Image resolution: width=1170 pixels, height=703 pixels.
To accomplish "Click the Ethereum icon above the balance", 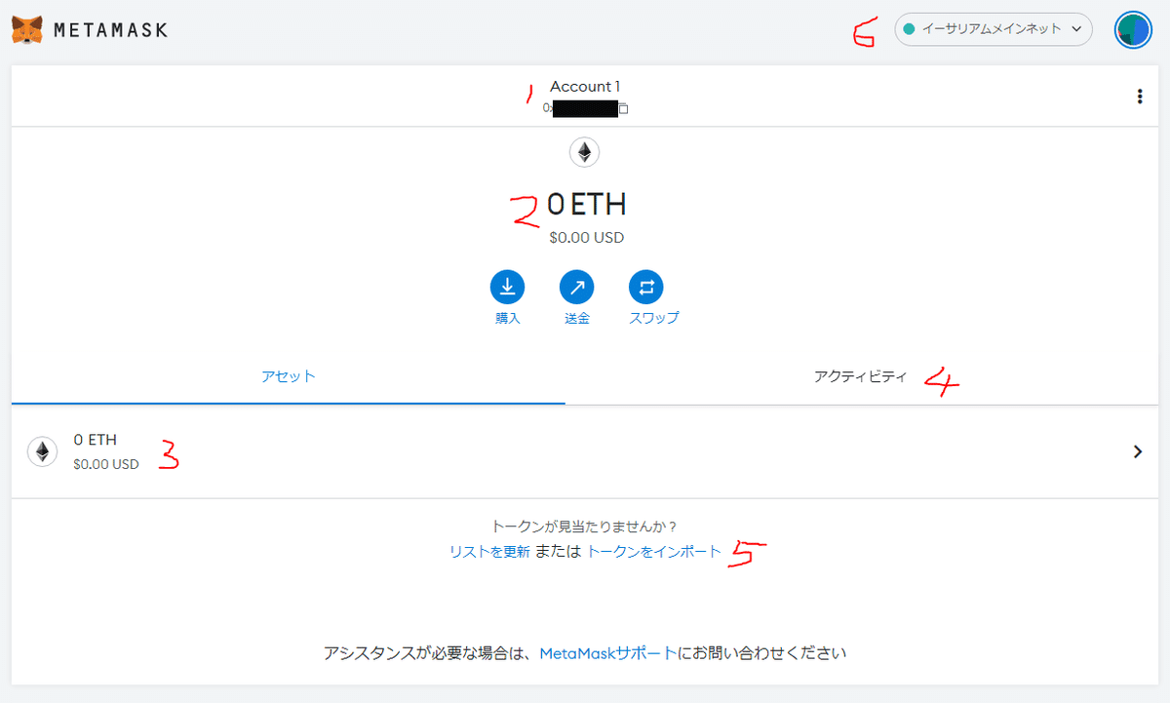I will pos(585,152).
